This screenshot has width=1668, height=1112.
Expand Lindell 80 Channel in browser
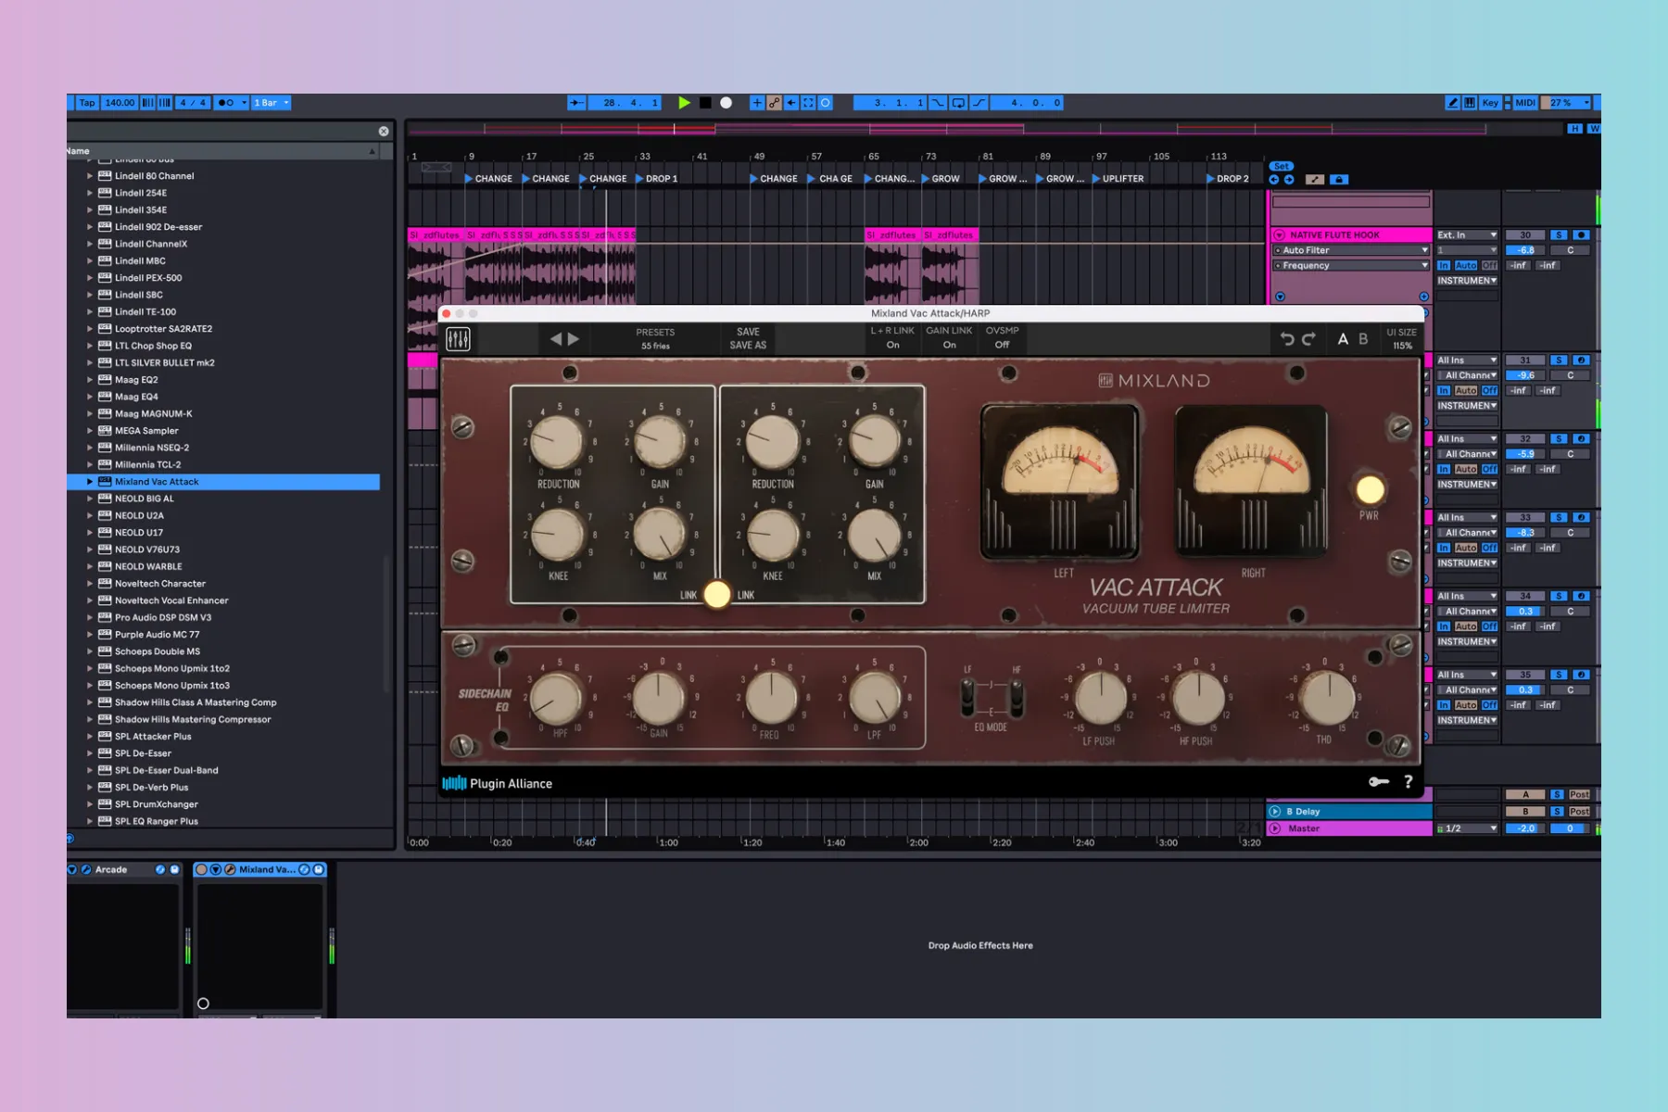coord(90,176)
